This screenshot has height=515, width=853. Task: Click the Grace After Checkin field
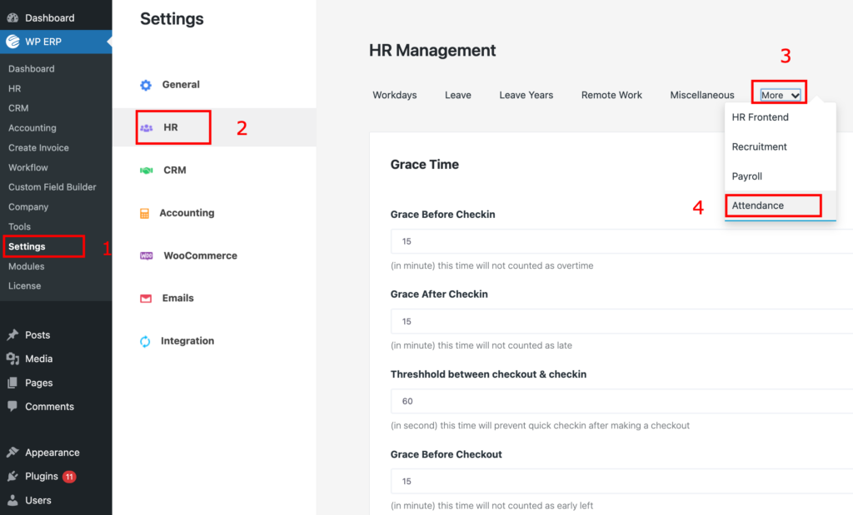pos(621,321)
